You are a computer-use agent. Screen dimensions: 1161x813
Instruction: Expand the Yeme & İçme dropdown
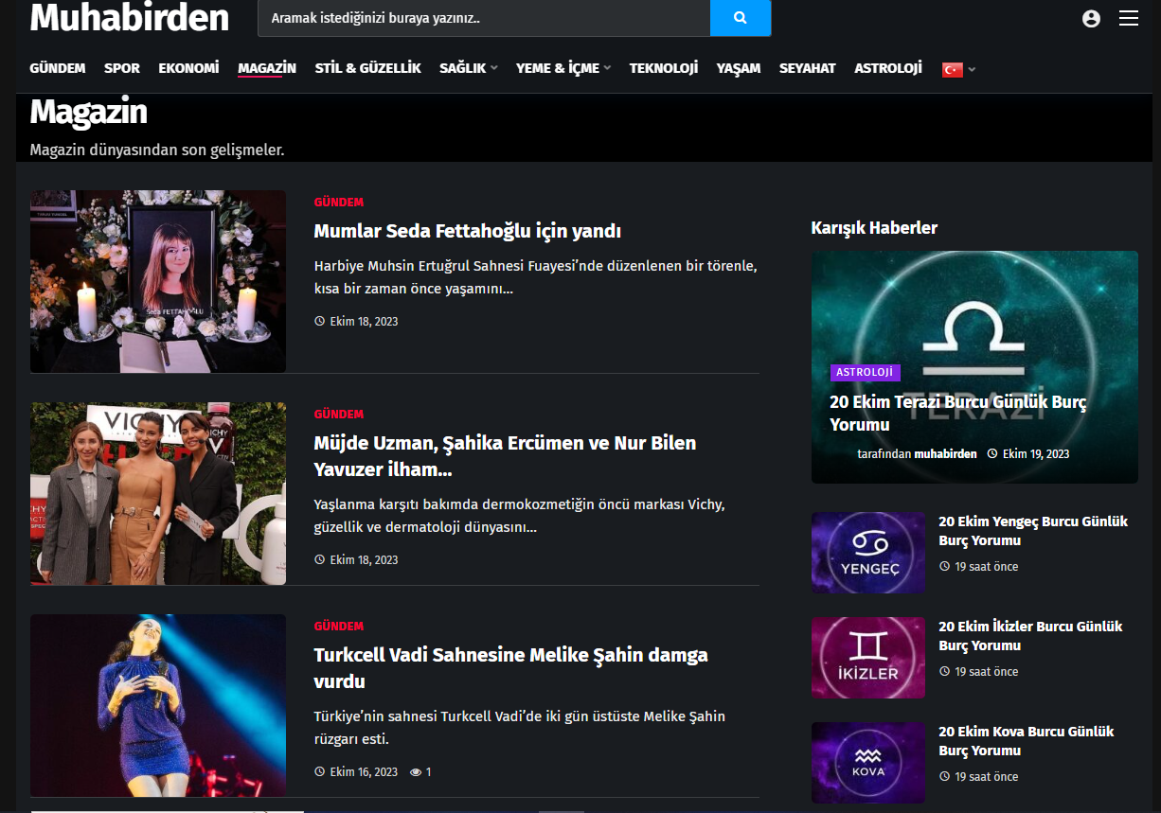[563, 68]
